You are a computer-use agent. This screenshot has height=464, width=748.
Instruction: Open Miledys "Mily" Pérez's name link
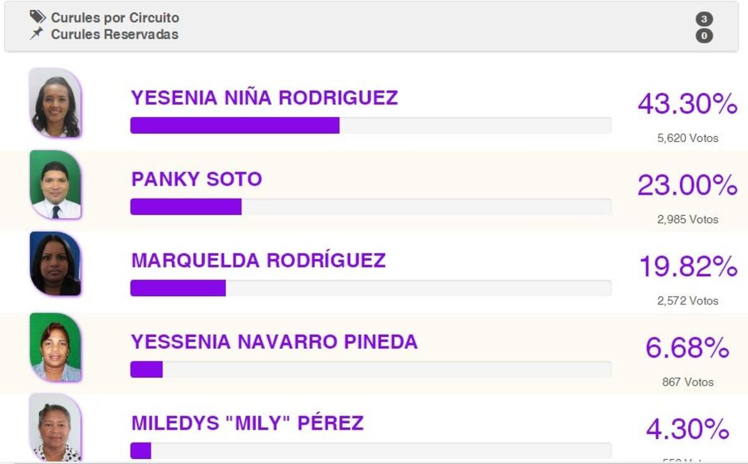247,424
